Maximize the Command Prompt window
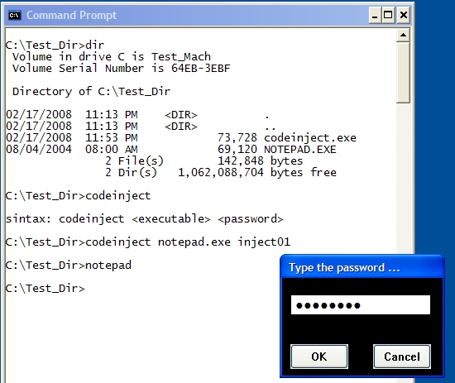 [x=388, y=15]
